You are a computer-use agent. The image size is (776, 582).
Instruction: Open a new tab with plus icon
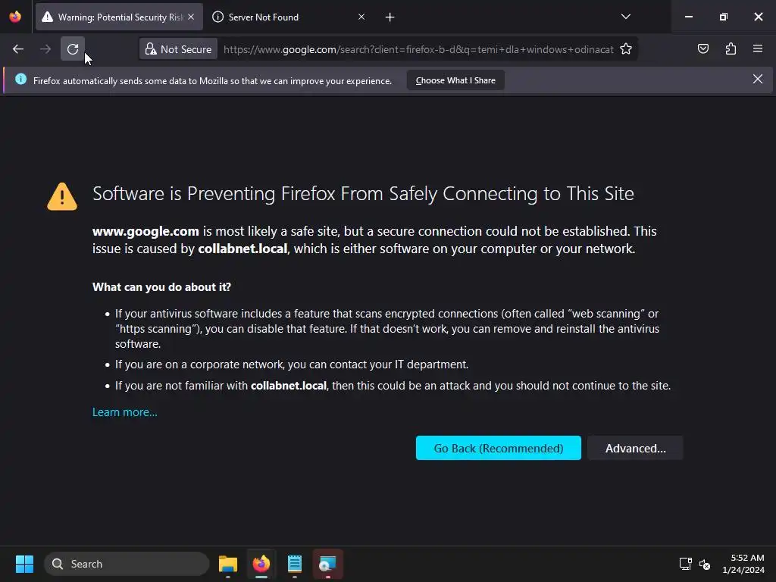pos(390,17)
